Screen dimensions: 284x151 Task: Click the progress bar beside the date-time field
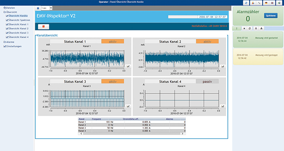click(x=183, y=17)
